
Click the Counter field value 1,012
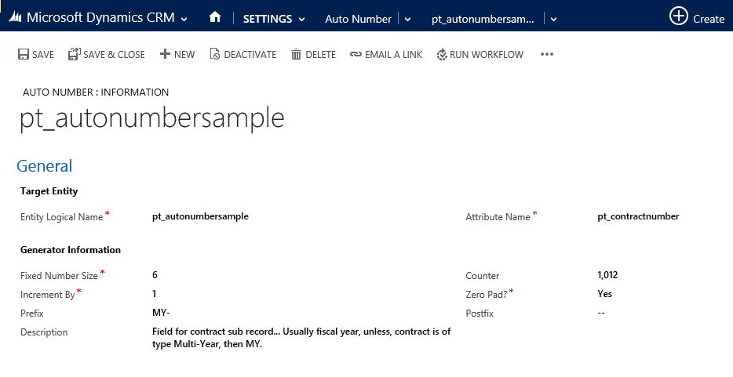point(607,275)
